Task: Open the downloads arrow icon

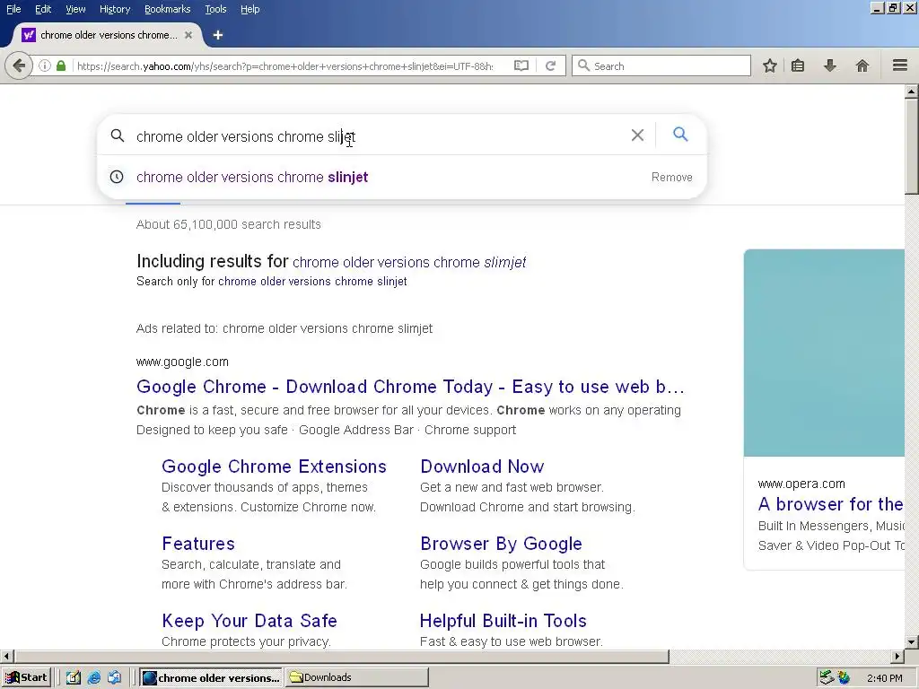Action: tap(829, 65)
